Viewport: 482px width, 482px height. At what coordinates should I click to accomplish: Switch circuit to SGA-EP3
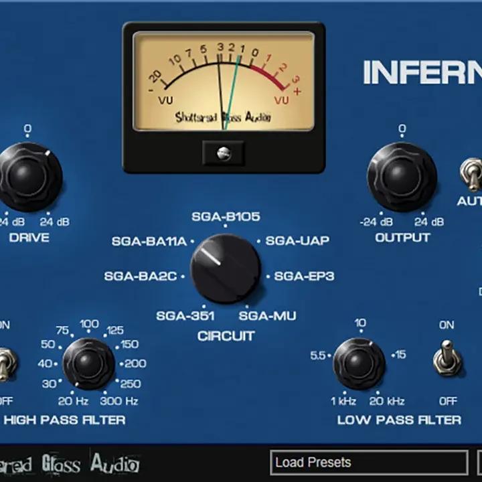point(304,276)
